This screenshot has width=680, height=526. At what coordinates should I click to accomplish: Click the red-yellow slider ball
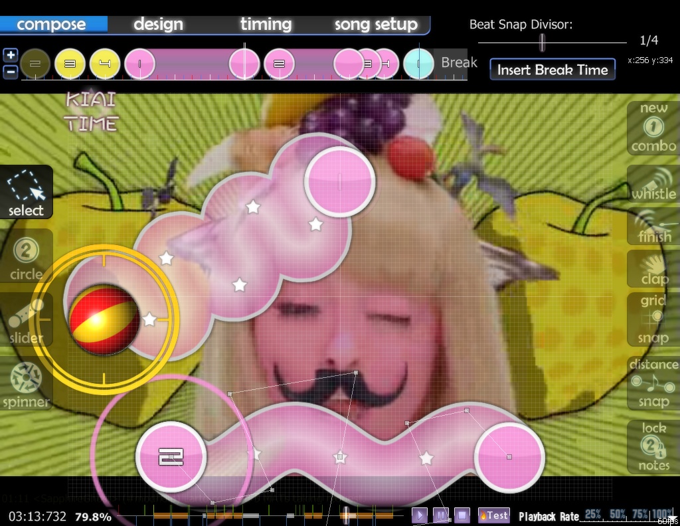pos(104,319)
